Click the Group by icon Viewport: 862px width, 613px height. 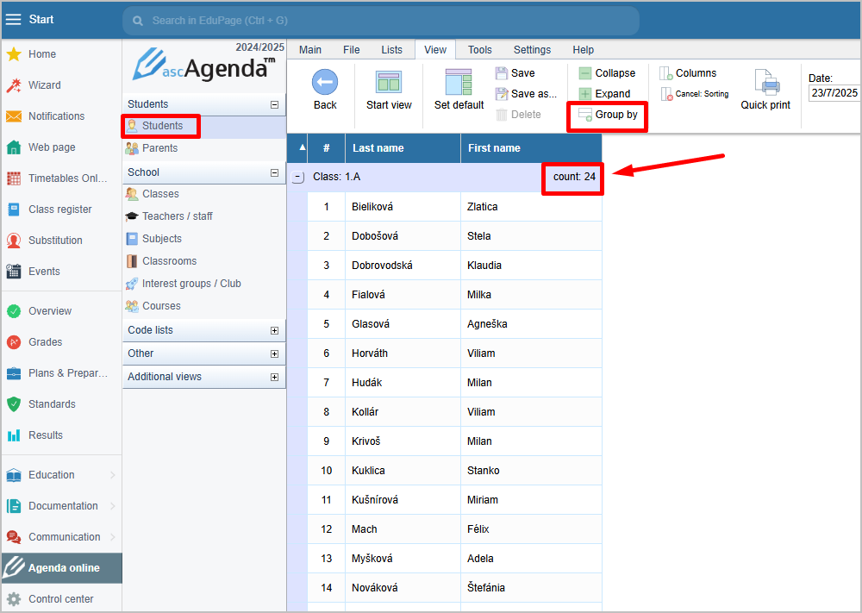click(x=585, y=115)
